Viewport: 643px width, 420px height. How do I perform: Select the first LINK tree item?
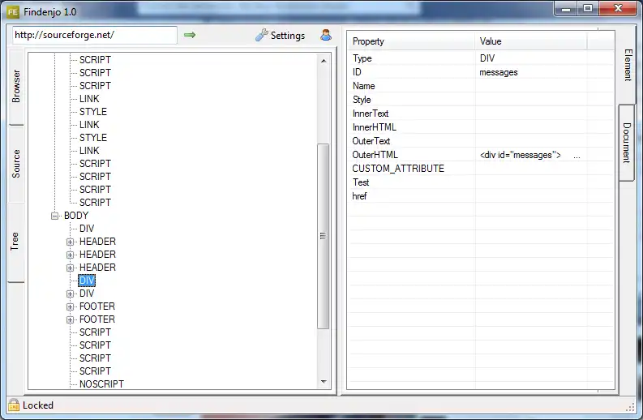click(x=89, y=99)
